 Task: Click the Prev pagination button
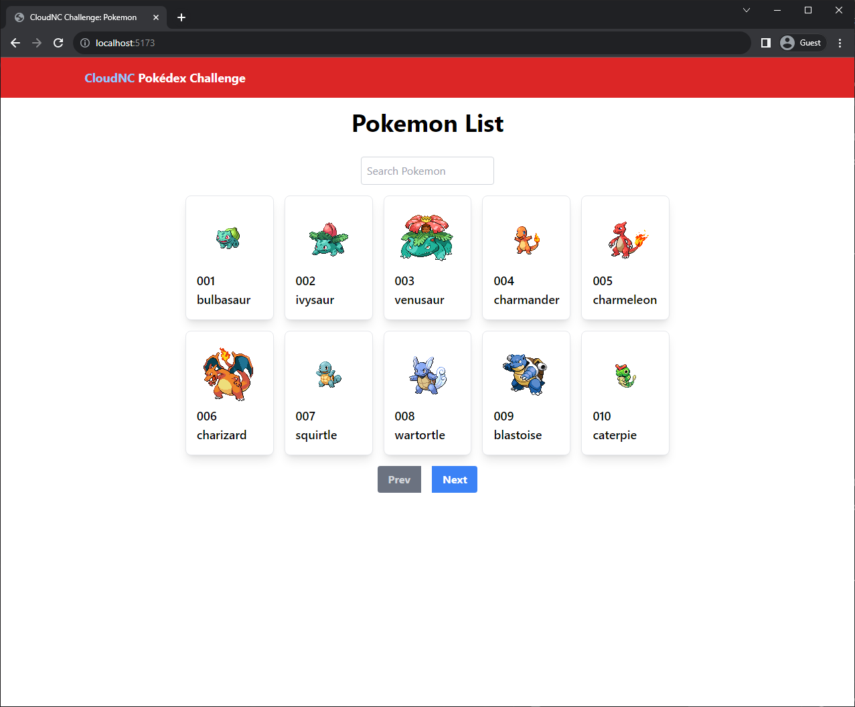click(x=399, y=479)
